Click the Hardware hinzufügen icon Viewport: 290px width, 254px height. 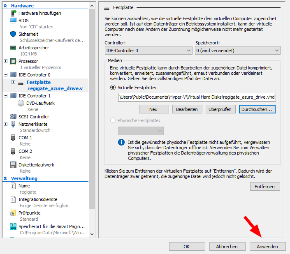pyautogui.click(x=13, y=13)
